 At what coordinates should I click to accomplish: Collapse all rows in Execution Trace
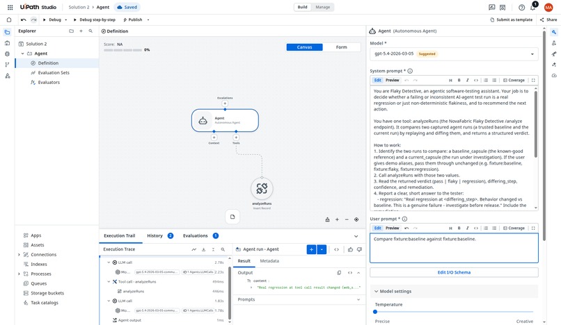(213, 249)
